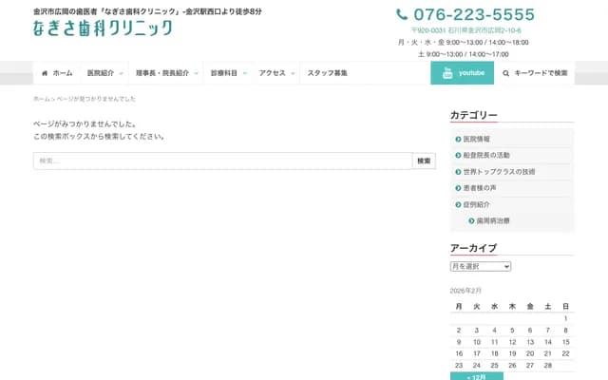This screenshot has width=608, height=380.
Task: Click the arrow icon next to 歯周病治療
Action: 471,220
